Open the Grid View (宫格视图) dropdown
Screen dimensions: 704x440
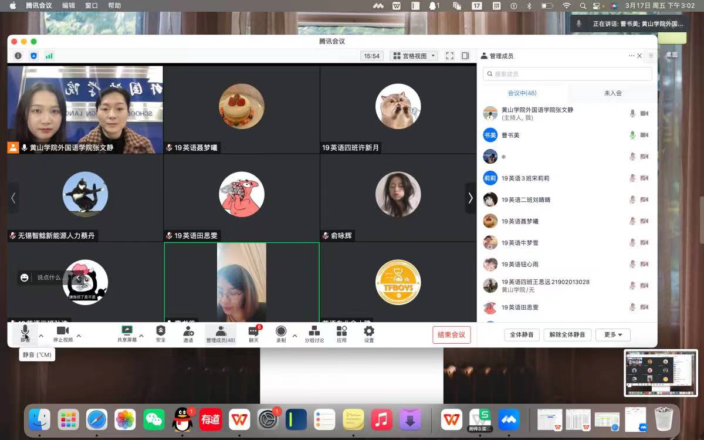coord(414,56)
